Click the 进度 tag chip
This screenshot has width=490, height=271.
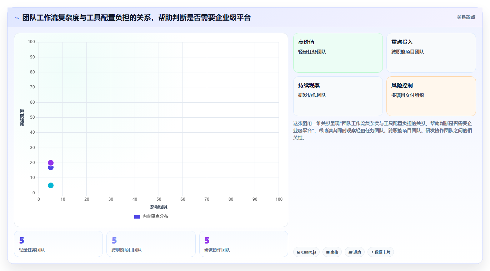coord(355,252)
